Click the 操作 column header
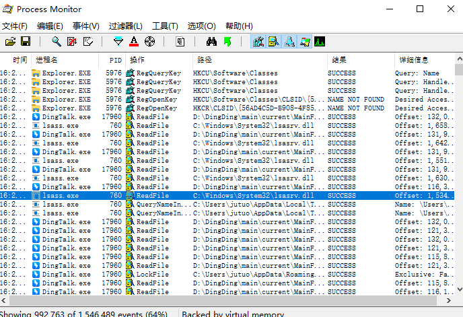The image size is (463, 317). click(x=159, y=60)
